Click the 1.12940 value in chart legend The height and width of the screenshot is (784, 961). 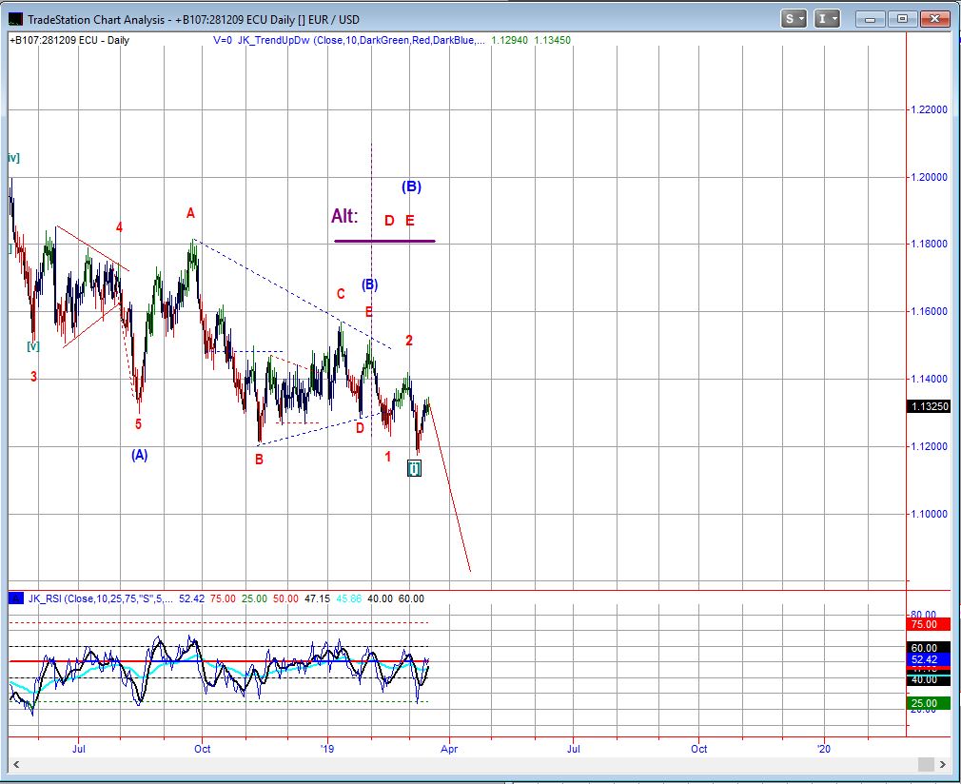coord(509,41)
